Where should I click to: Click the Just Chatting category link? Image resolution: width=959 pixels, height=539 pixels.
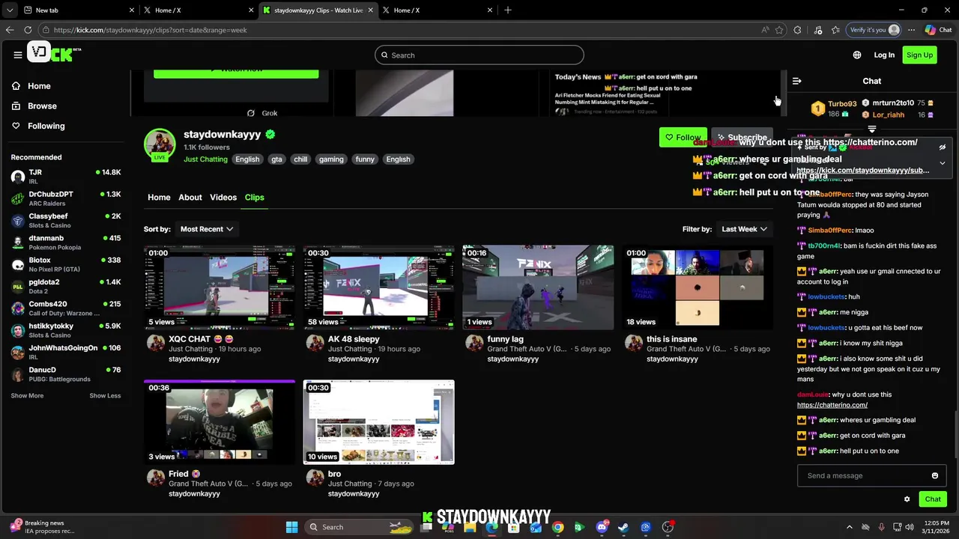(x=205, y=159)
